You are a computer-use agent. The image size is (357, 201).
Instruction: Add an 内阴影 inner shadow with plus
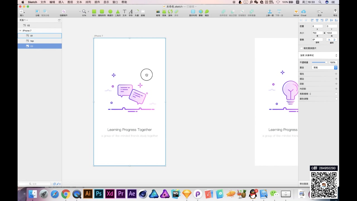(336, 89)
